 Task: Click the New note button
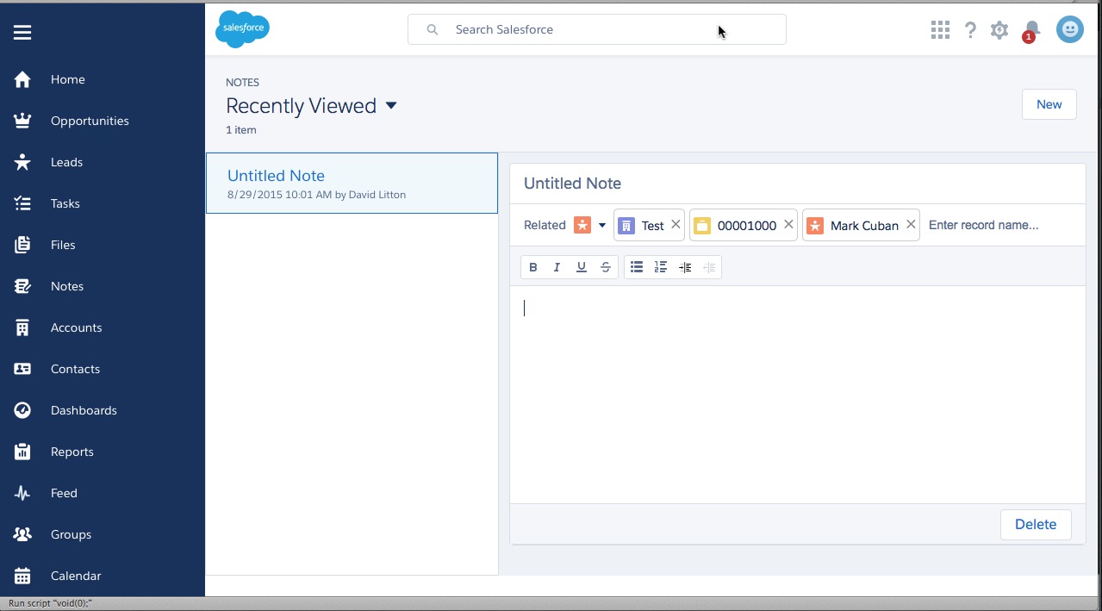click(x=1049, y=104)
